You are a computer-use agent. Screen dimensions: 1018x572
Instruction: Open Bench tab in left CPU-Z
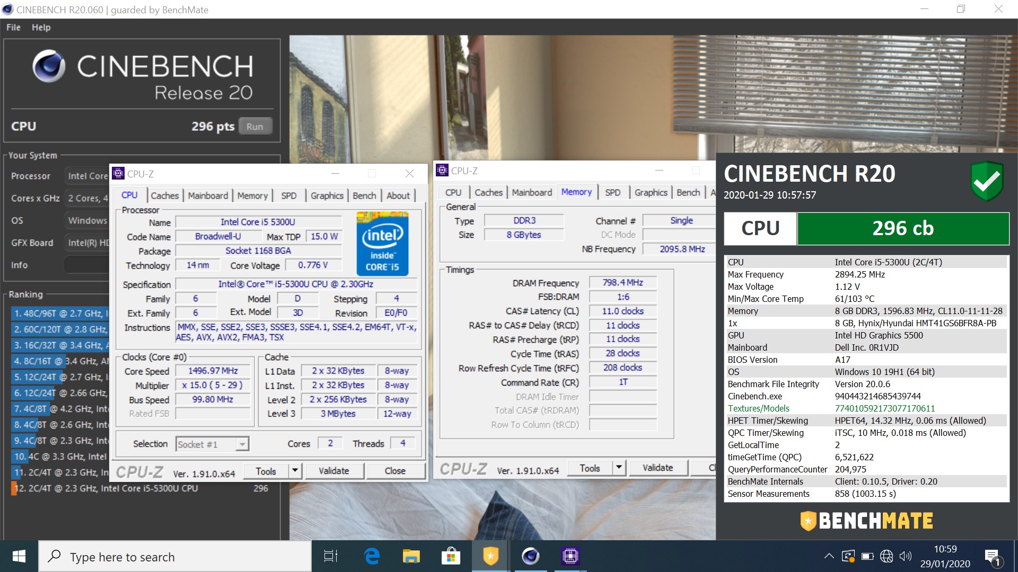click(x=364, y=195)
